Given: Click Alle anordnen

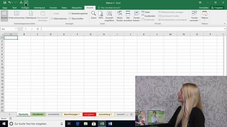Looking at the screenshot, I should coord(128,16).
